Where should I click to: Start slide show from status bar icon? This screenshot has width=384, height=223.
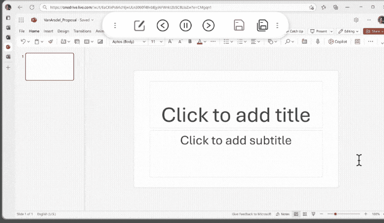tap(313, 214)
